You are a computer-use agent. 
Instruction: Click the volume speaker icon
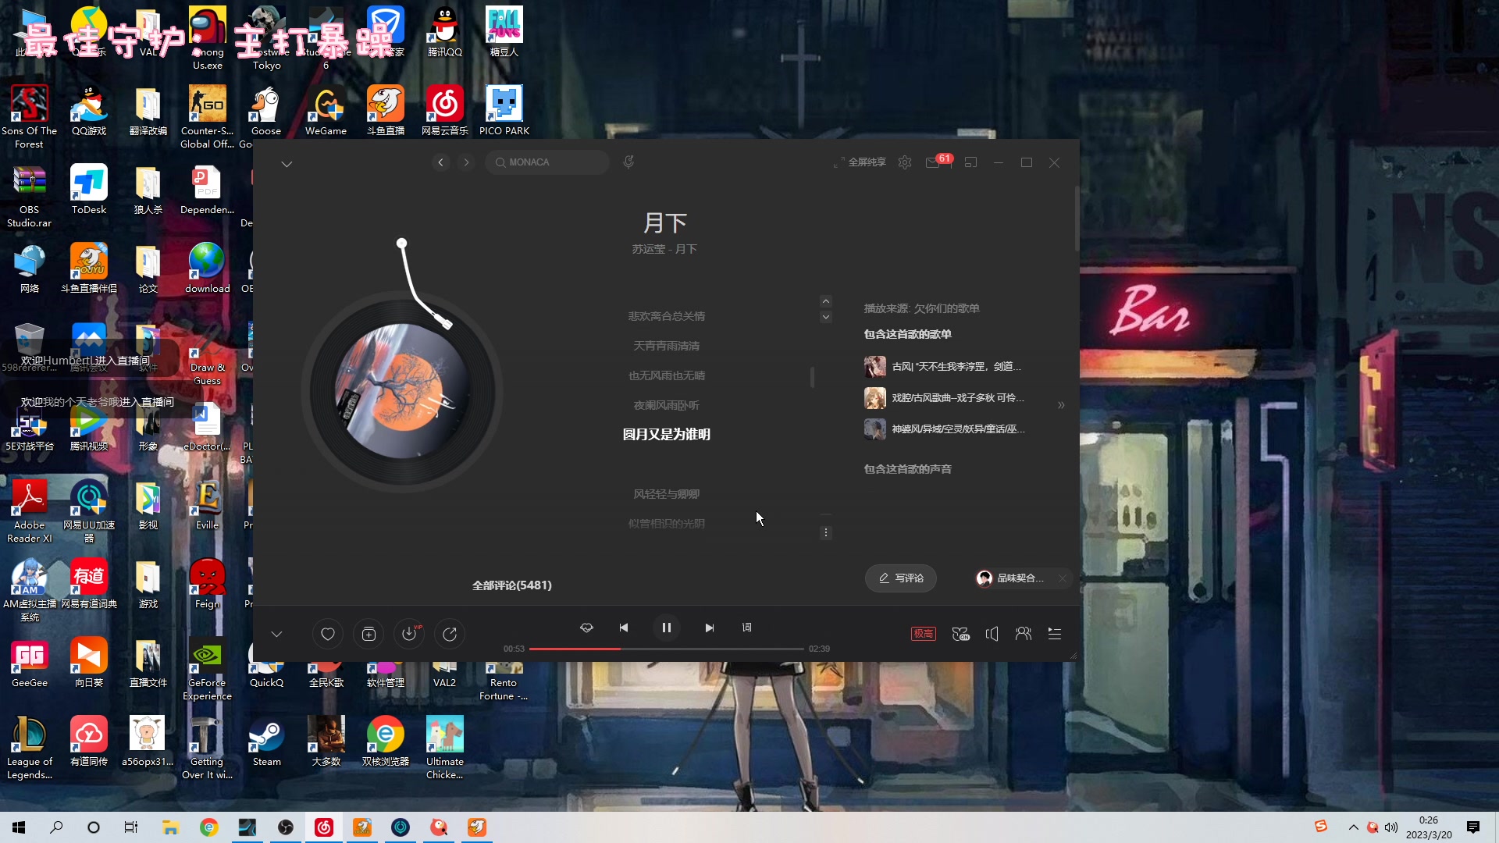pos(992,634)
